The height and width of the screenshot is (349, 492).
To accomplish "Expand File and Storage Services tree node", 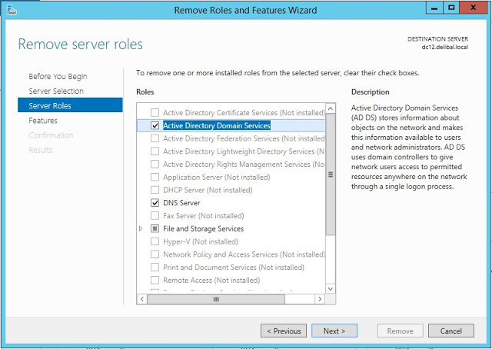I will click(x=141, y=229).
